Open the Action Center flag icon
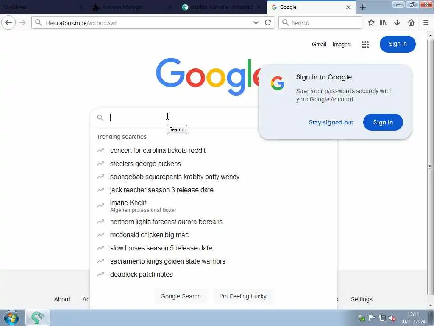Screen dimensions: 434x326 tap(372, 318)
